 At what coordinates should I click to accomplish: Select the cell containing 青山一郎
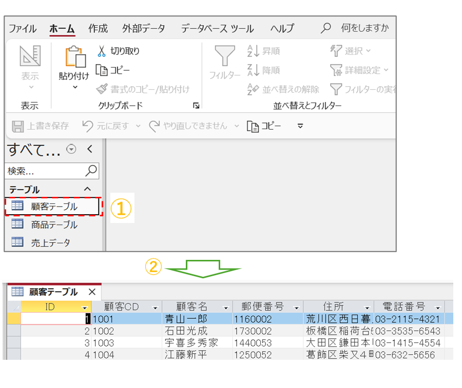pyautogui.click(x=197, y=319)
